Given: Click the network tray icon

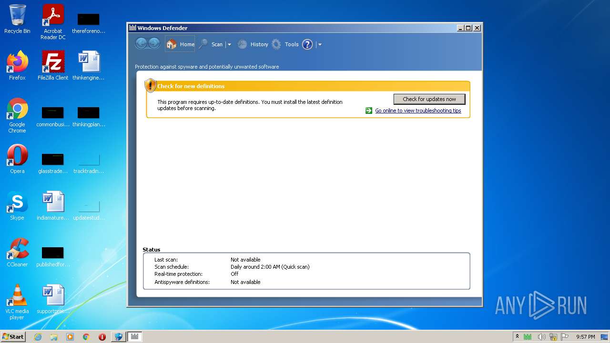Looking at the screenshot, I should click(x=553, y=337).
